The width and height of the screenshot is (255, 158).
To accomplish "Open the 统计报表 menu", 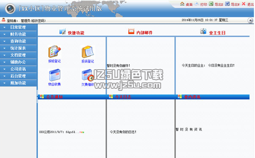I will (18, 48).
